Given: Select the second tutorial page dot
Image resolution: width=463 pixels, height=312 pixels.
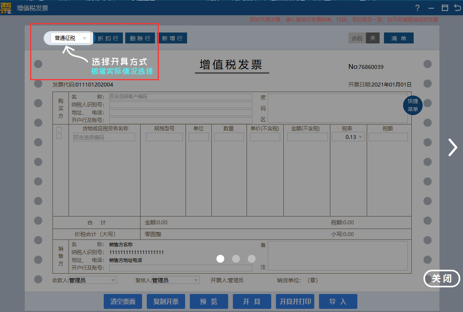Looking at the screenshot, I should click(236, 259).
